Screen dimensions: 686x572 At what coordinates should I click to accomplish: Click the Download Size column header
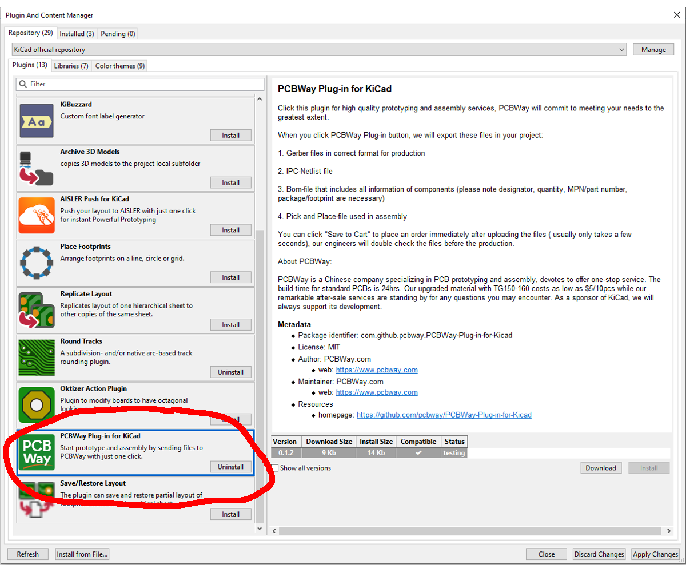(329, 442)
